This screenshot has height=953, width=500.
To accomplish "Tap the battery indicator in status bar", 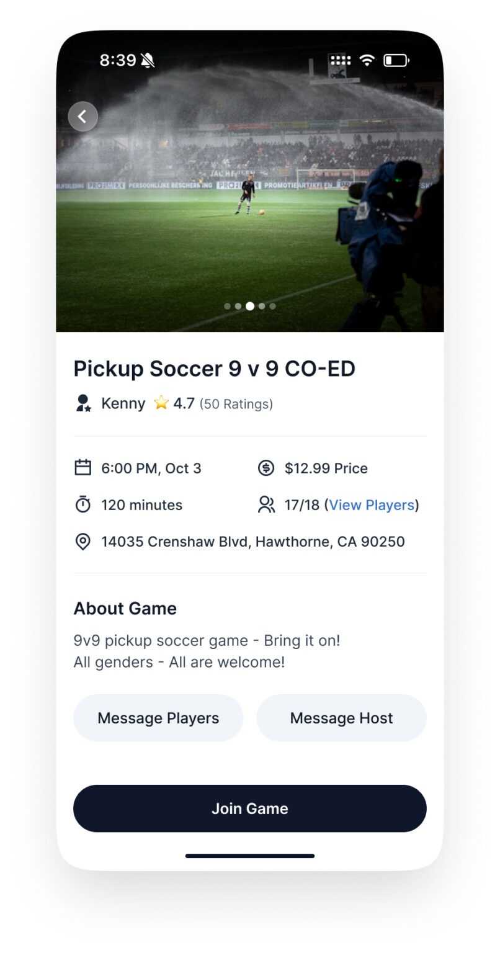I will pyautogui.click(x=396, y=60).
